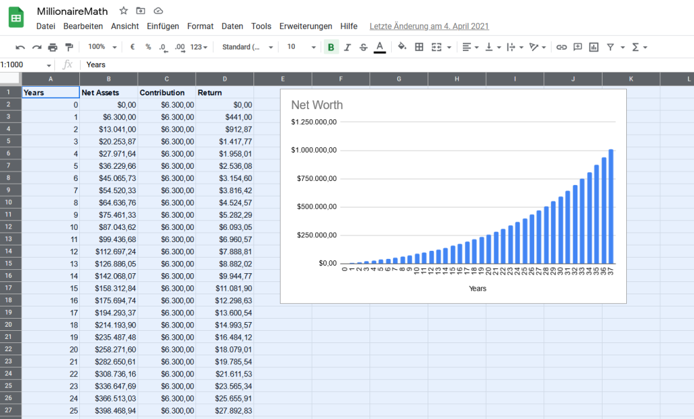
Task: Open the font size 10 dropdown
Action: click(301, 47)
